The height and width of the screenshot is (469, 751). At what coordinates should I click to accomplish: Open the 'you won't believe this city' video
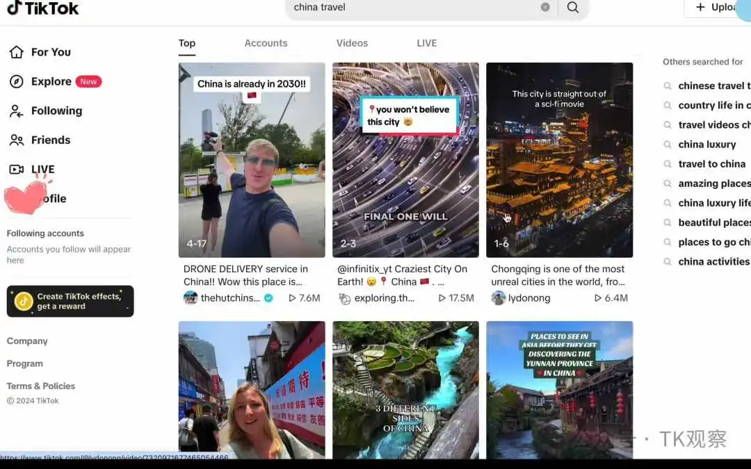tap(405, 160)
